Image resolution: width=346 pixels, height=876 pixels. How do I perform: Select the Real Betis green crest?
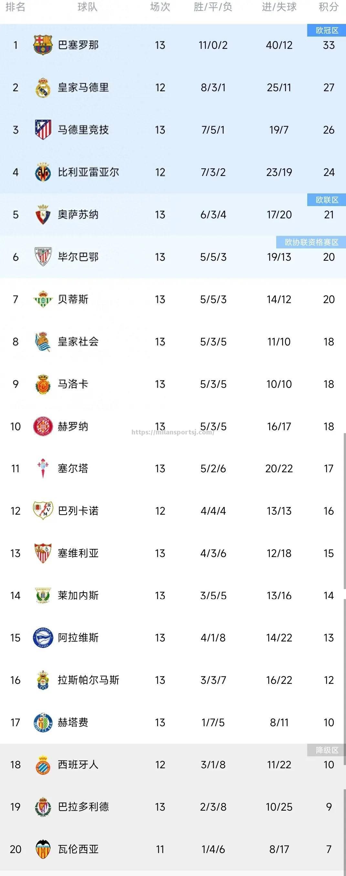pos(43,299)
